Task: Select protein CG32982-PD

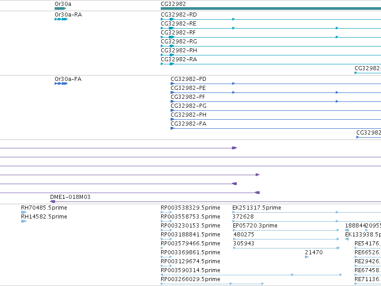Action: [188, 79]
